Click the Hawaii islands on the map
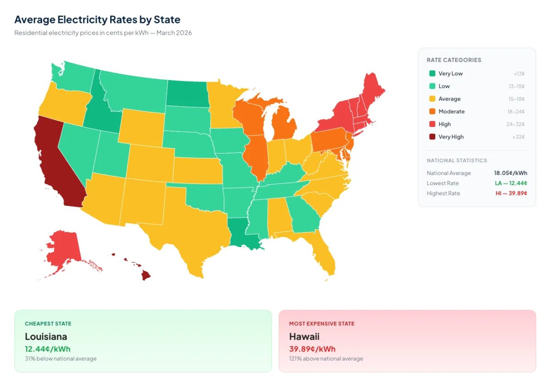551x385 pixels. [x=146, y=275]
